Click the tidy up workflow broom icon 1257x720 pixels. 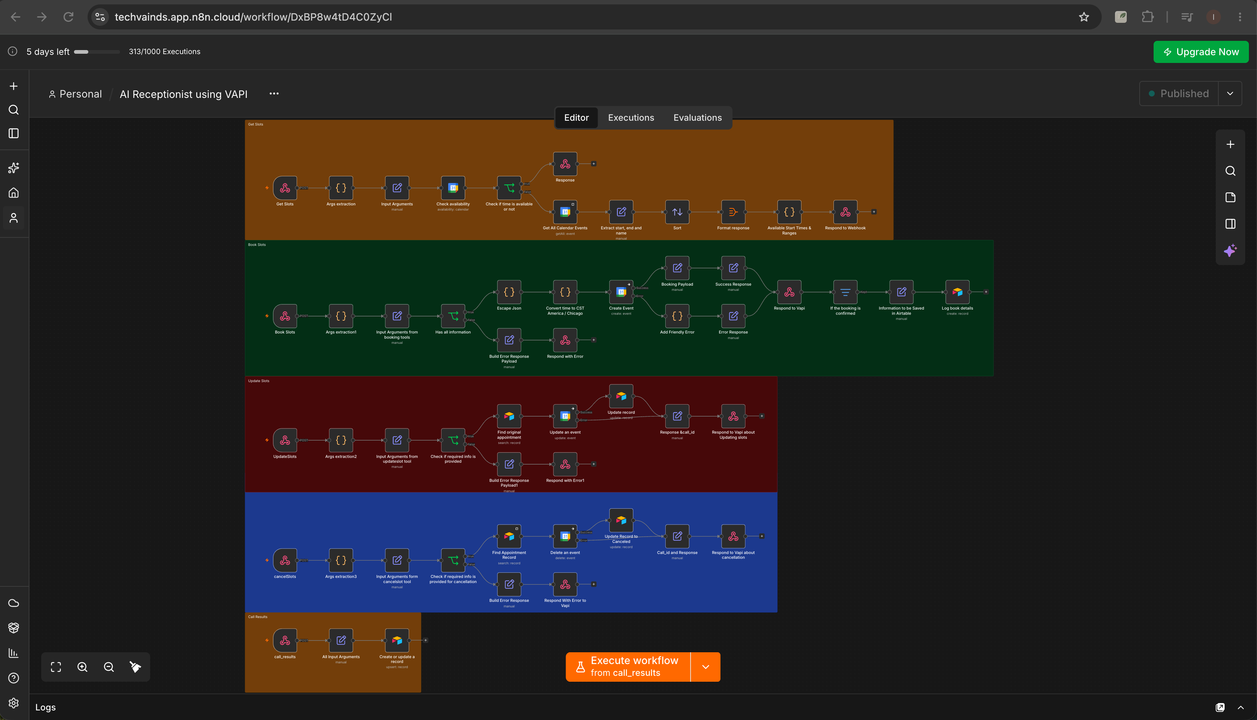click(x=135, y=667)
